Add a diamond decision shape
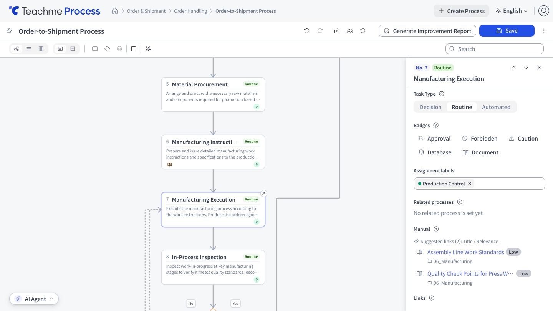This screenshot has width=553, height=311. pyautogui.click(x=107, y=49)
